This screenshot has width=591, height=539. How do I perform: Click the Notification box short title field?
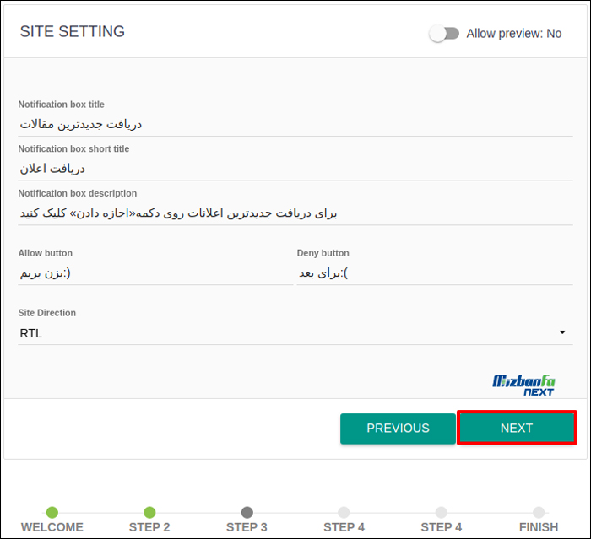[295, 169]
